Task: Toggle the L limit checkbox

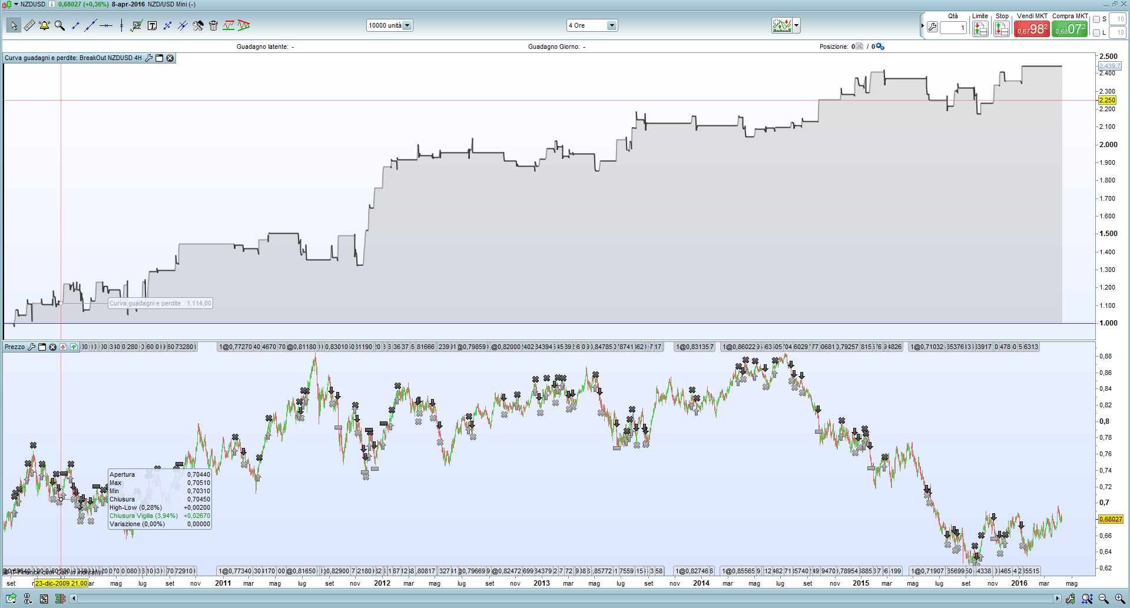Action: [x=1096, y=33]
